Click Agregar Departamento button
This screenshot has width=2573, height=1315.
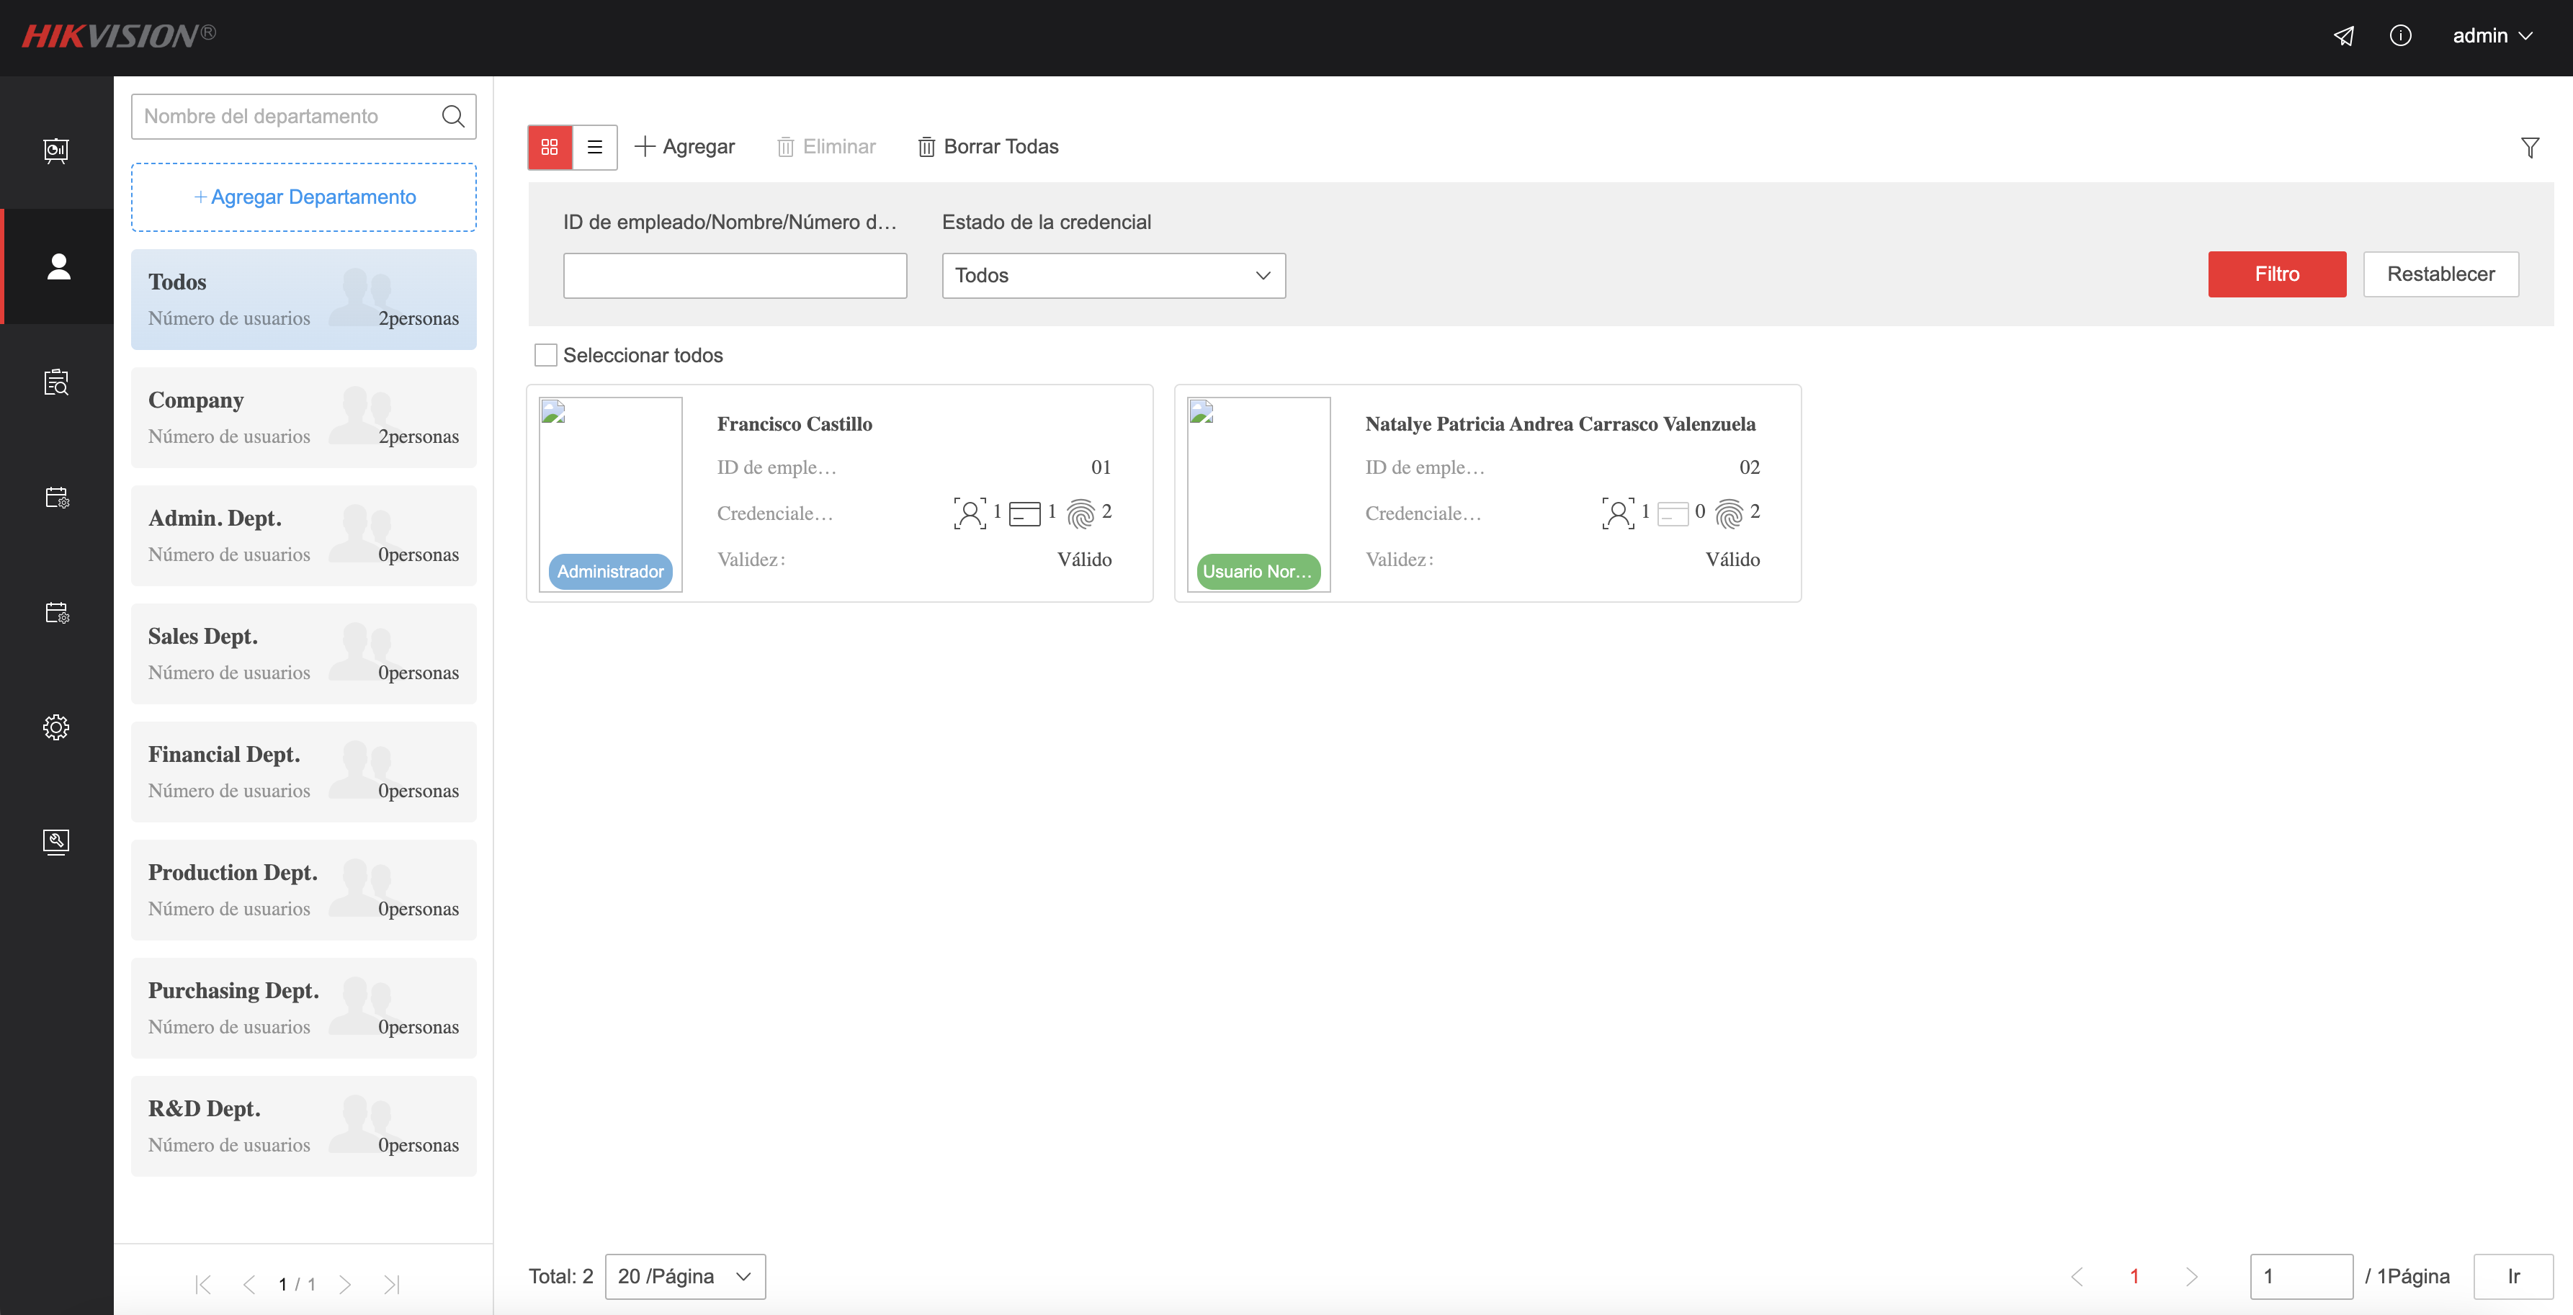[304, 198]
